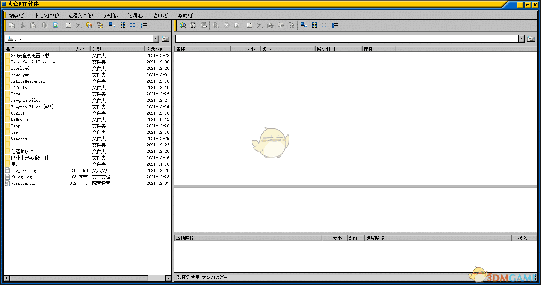The height and width of the screenshot is (285, 541).
Task: Open the 帮助 menu
Action: (x=186, y=15)
